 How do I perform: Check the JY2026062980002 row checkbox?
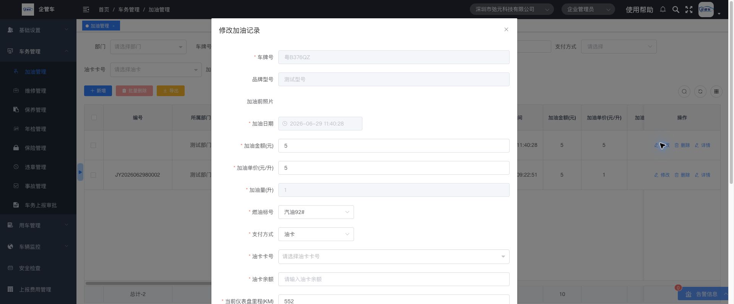click(x=93, y=175)
